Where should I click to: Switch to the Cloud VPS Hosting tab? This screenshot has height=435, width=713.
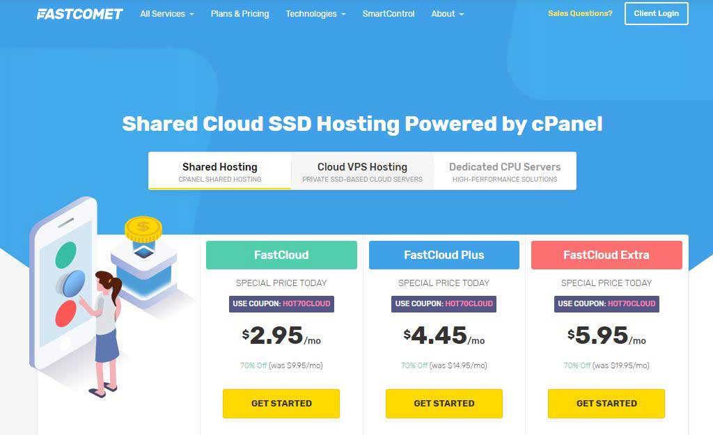point(362,171)
